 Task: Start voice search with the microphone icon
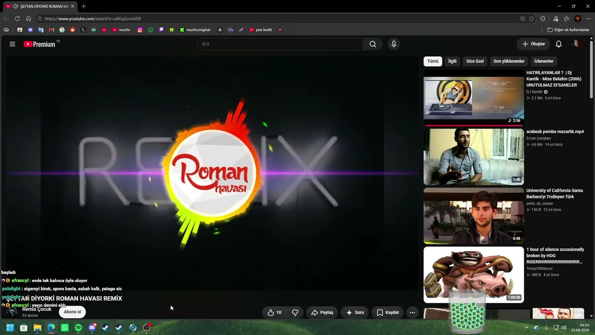[394, 44]
